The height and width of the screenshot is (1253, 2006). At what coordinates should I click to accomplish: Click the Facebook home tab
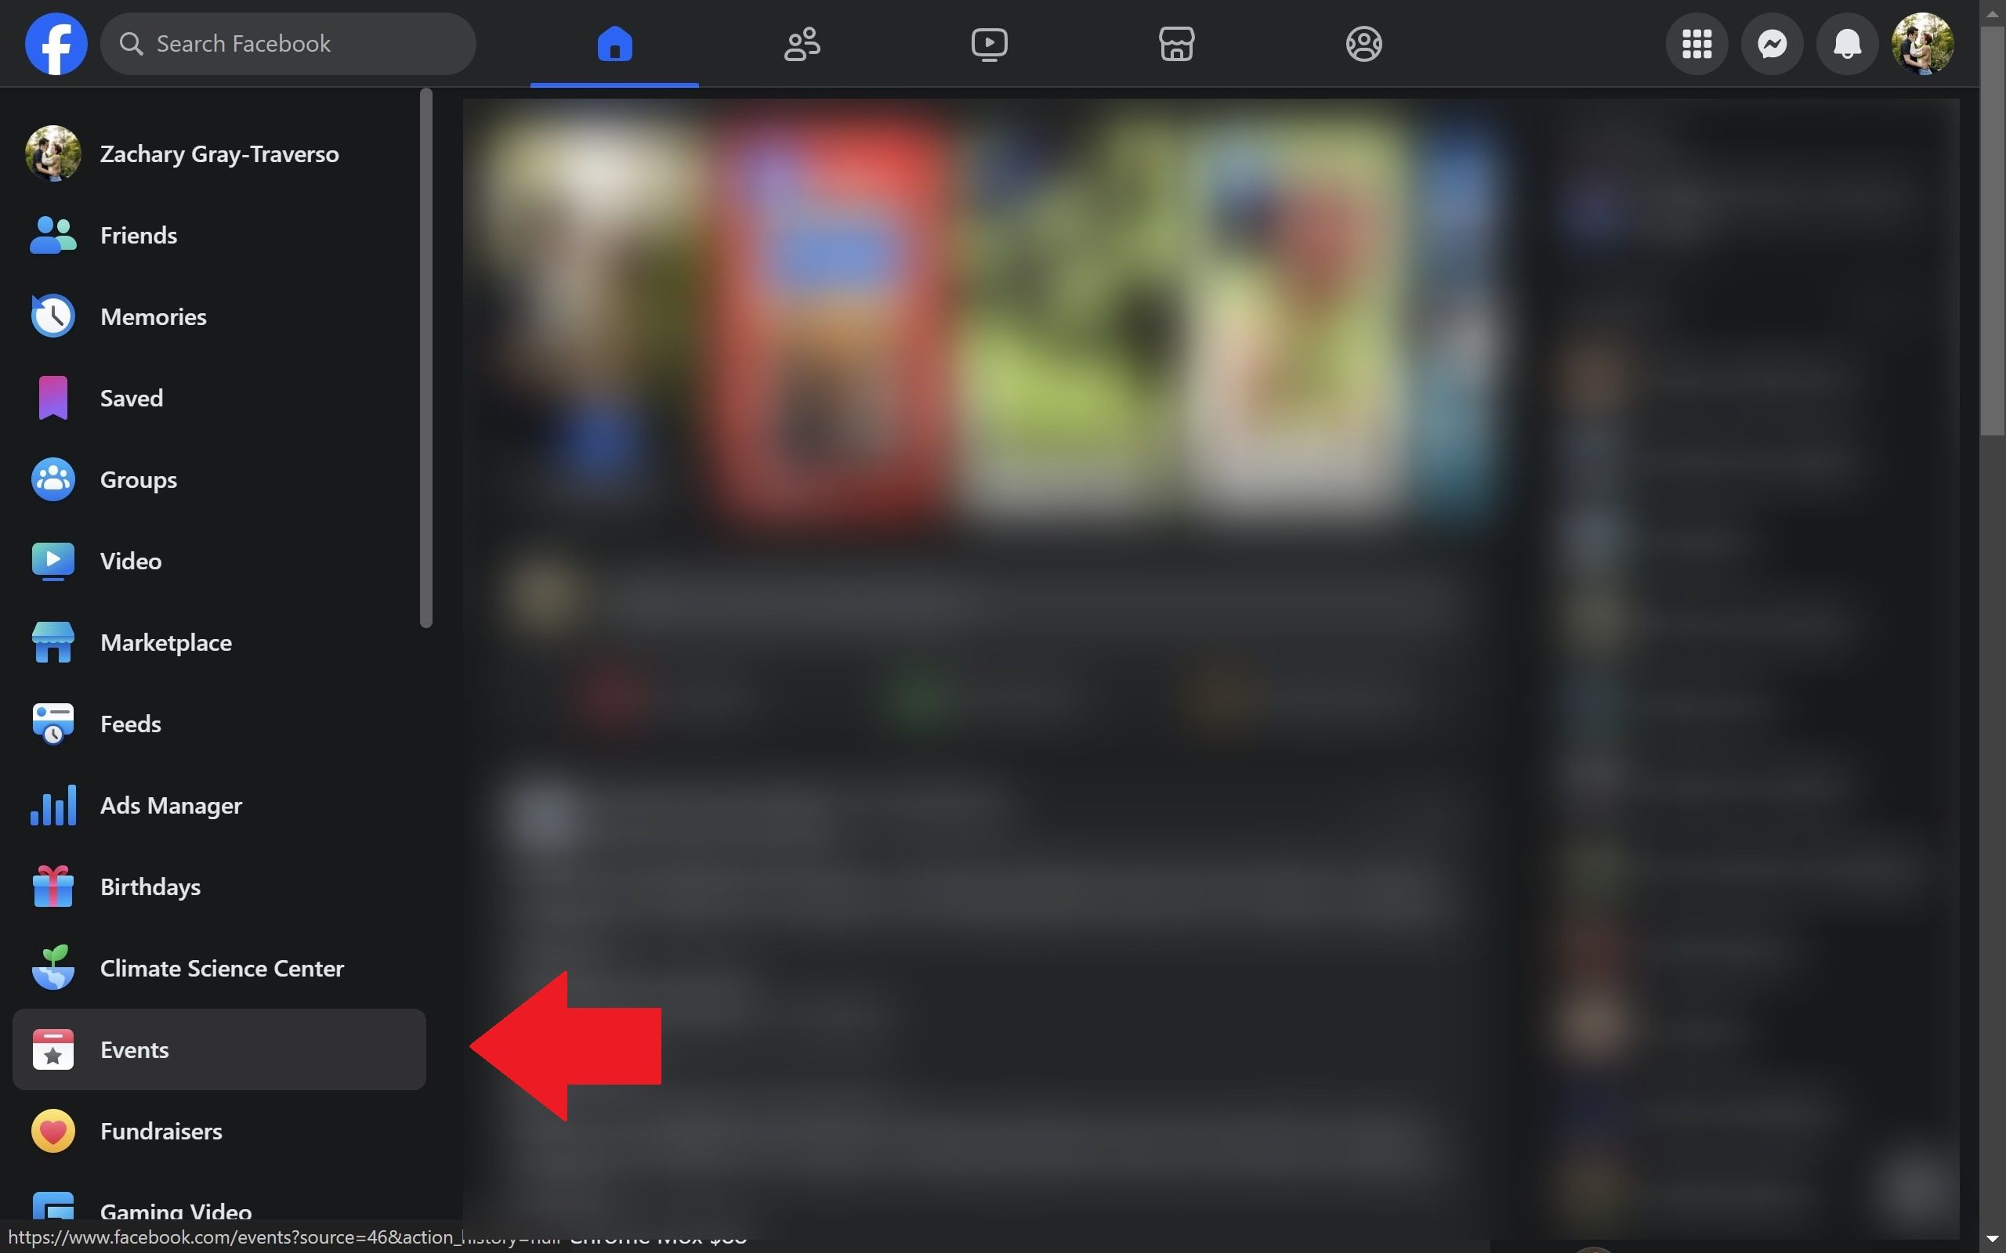click(x=614, y=43)
